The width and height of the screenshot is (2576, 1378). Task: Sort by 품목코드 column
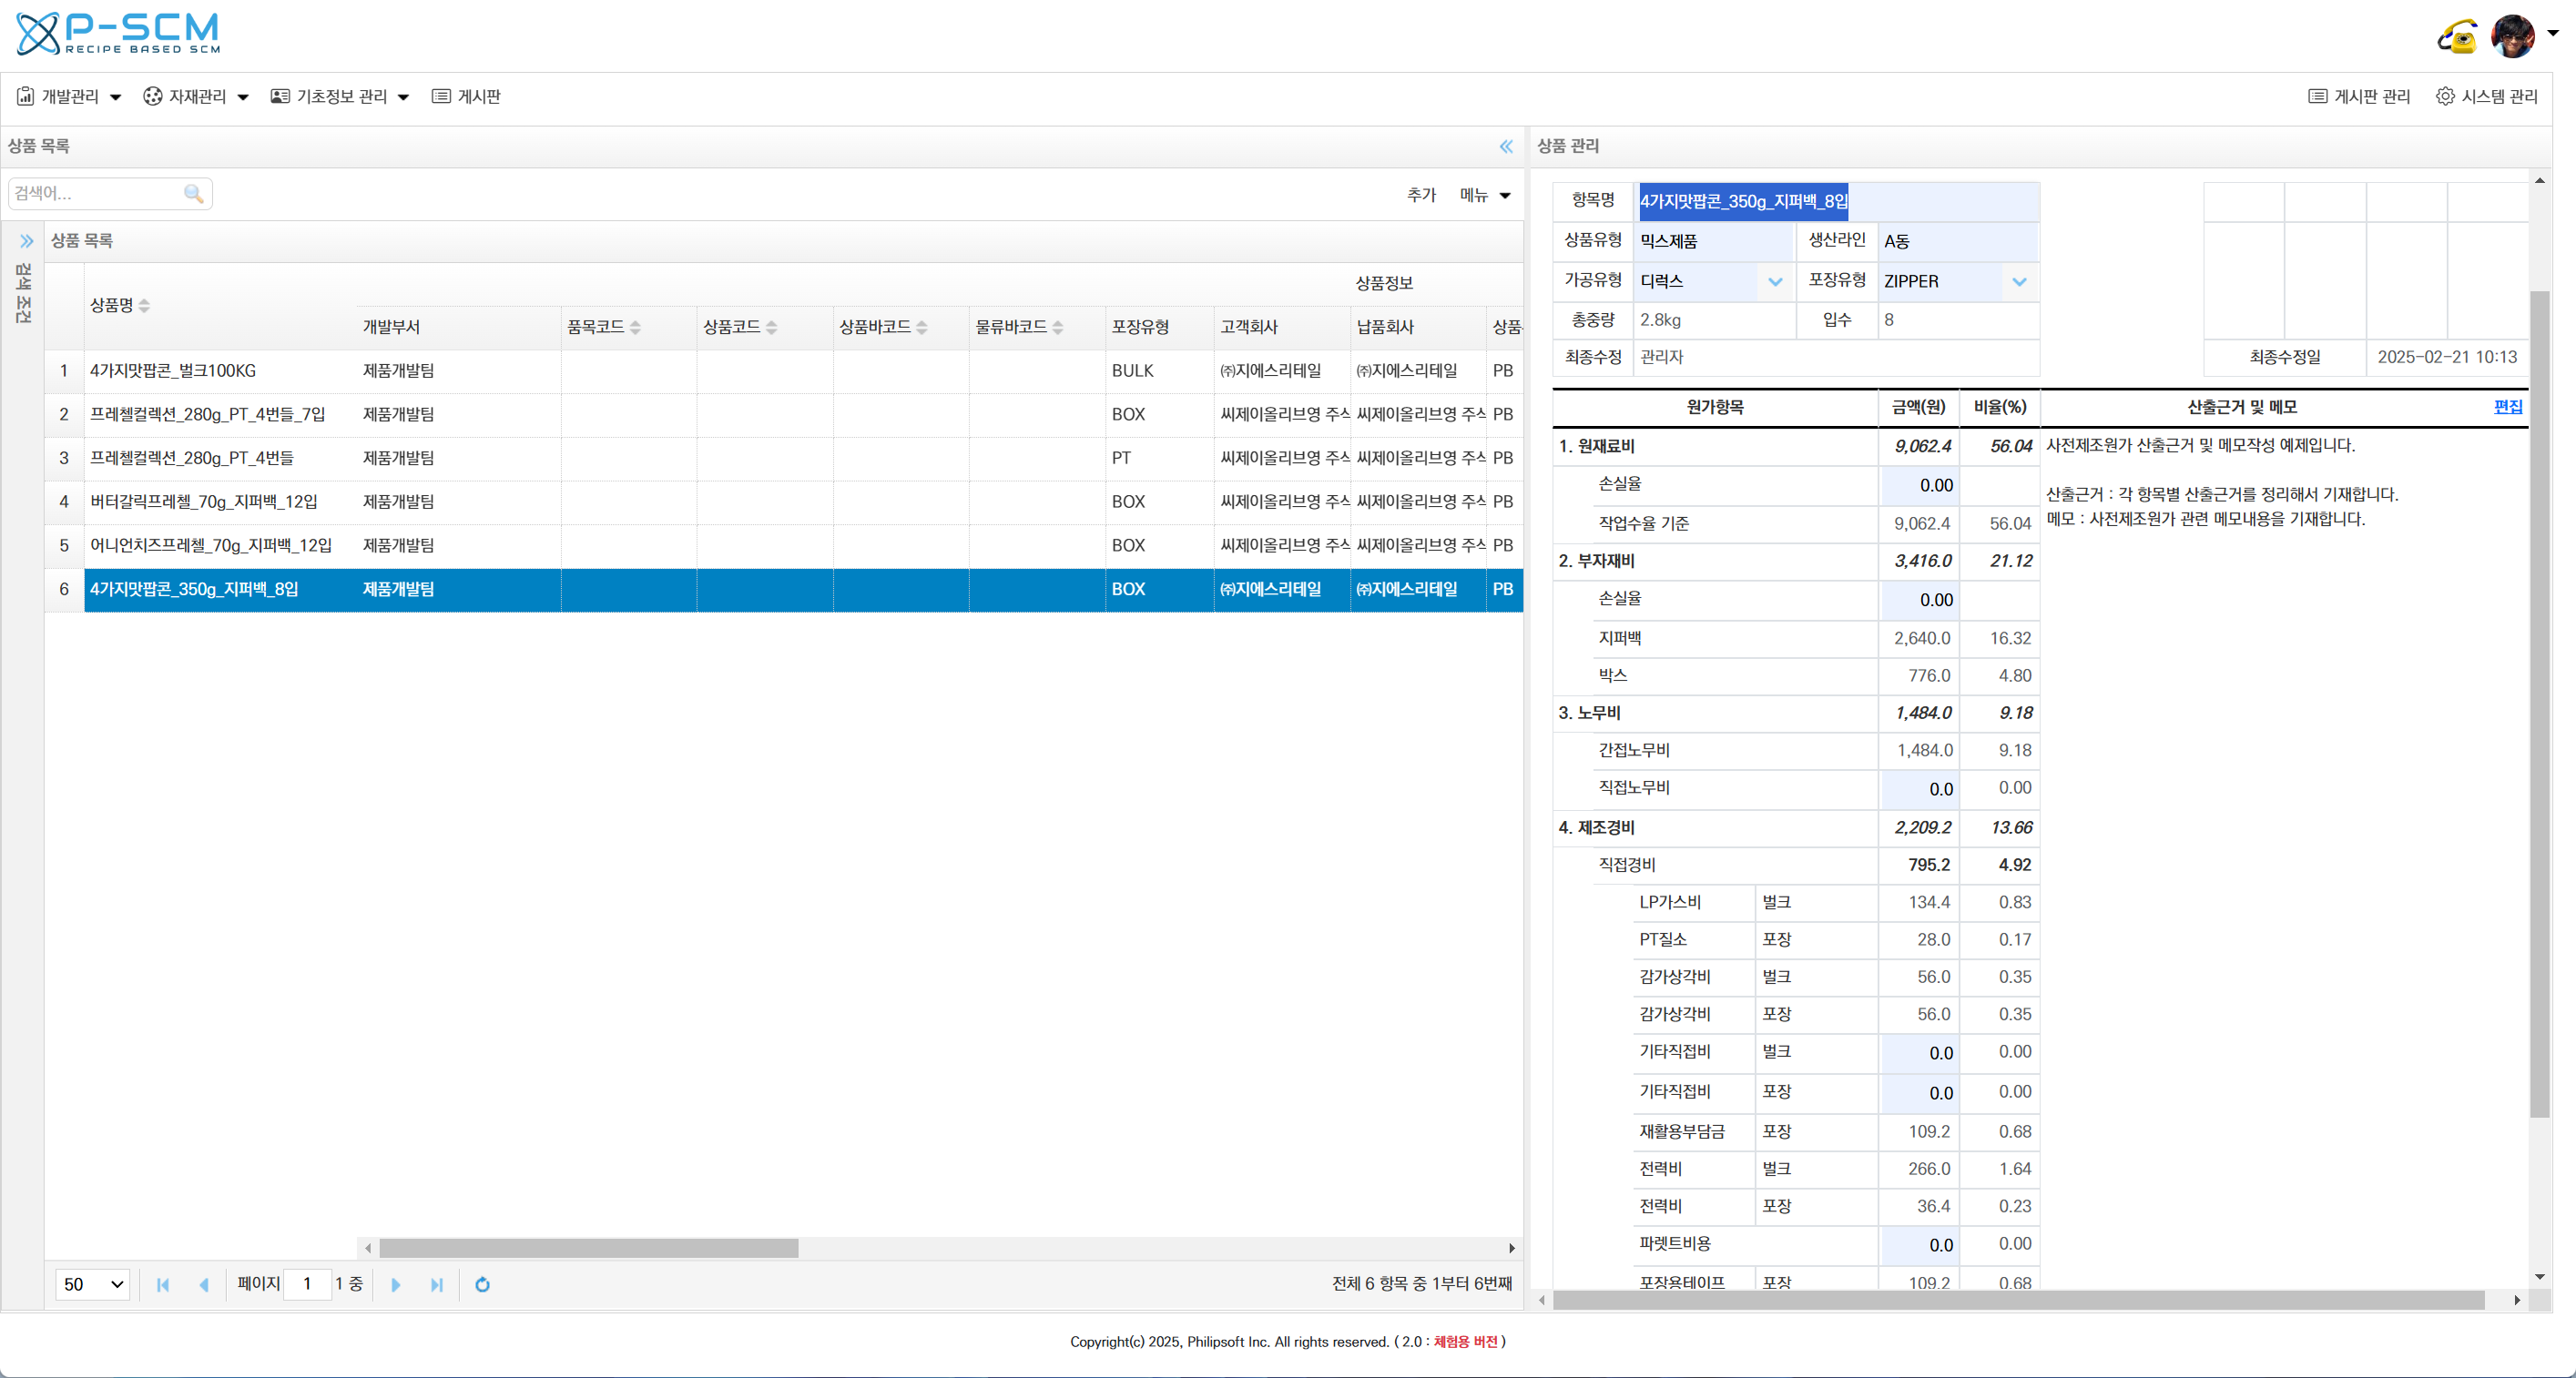point(604,328)
